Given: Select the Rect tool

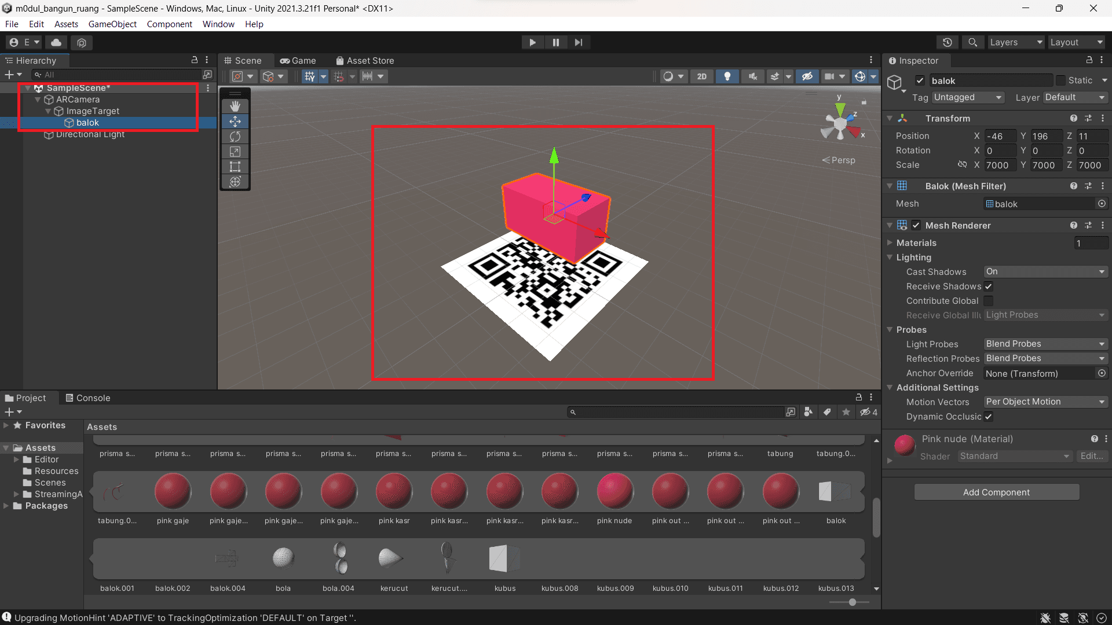Looking at the screenshot, I should [235, 167].
